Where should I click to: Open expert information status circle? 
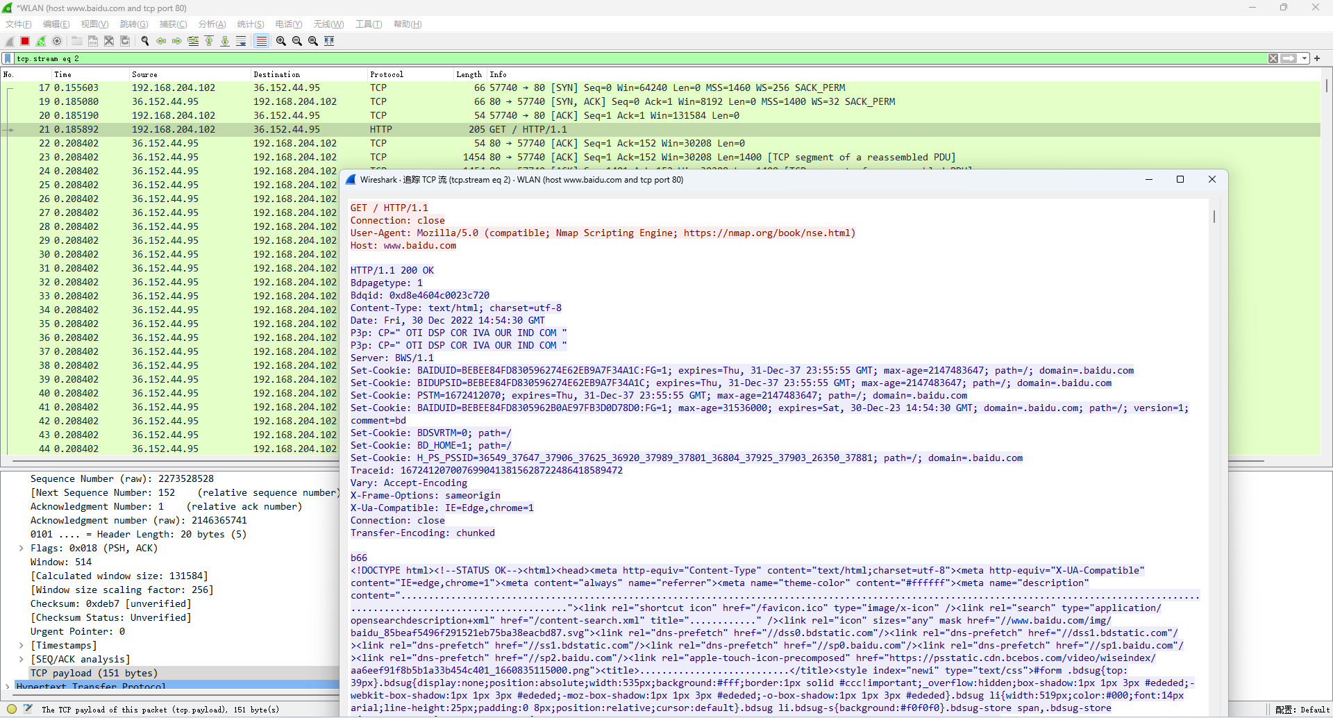pos(12,709)
